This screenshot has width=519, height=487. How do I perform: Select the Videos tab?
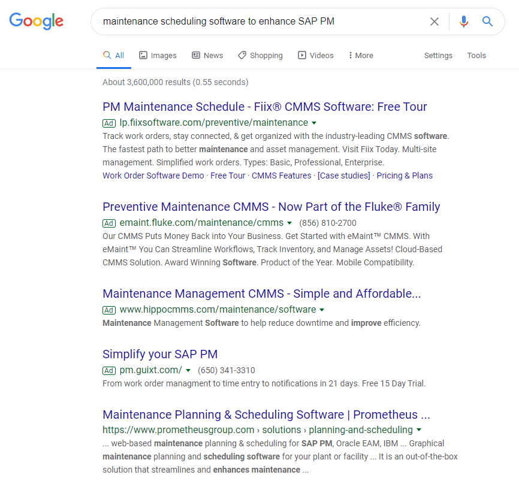coord(316,55)
